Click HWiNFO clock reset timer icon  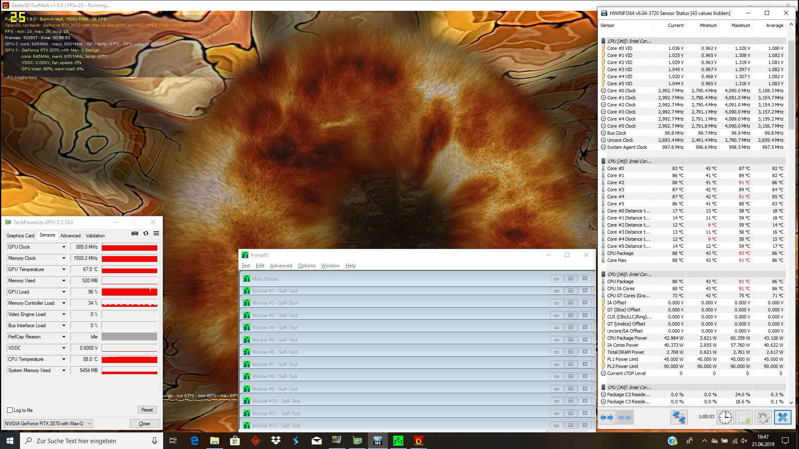(725, 417)
